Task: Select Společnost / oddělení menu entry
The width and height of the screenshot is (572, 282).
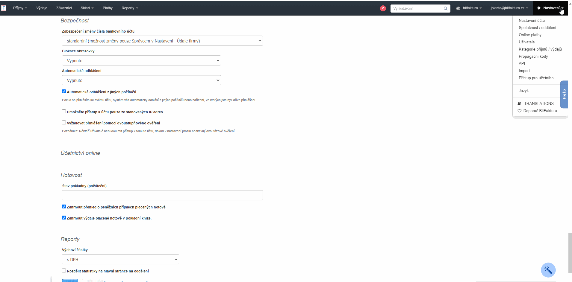Action: coord(537,28)
